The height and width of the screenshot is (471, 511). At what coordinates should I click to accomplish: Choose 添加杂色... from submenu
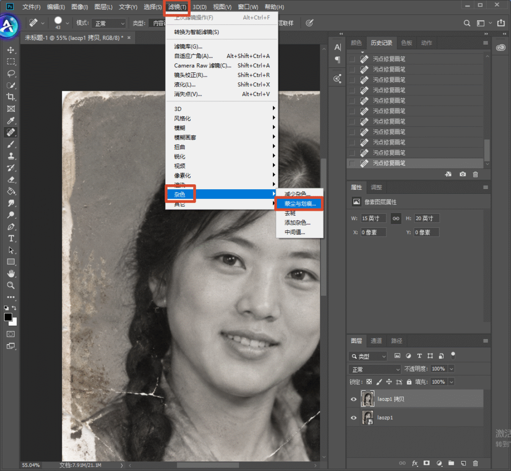(x=299, y=222)
